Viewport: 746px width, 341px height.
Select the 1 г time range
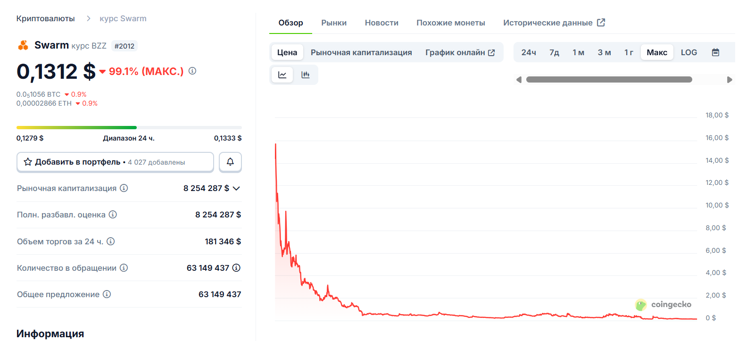click(x=629, y=52)
